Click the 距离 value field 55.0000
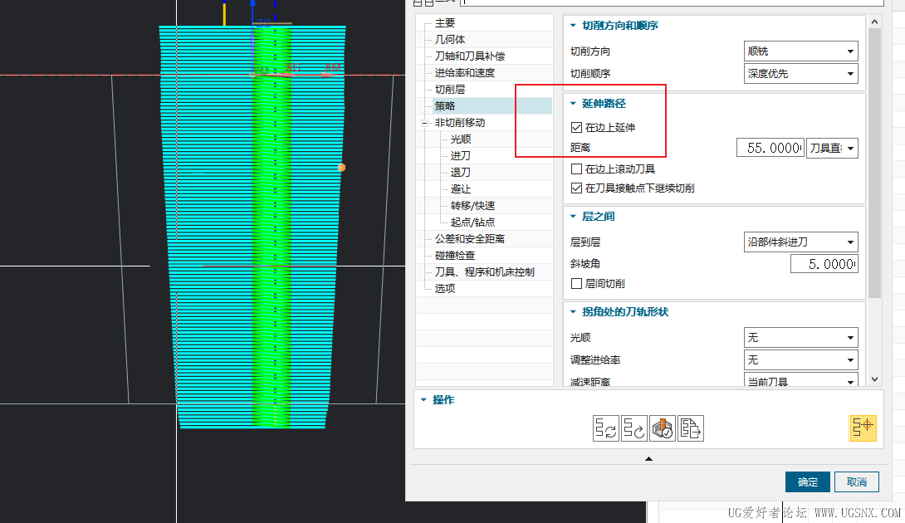The width and height of the screenshot is (905, 523). 770,149
